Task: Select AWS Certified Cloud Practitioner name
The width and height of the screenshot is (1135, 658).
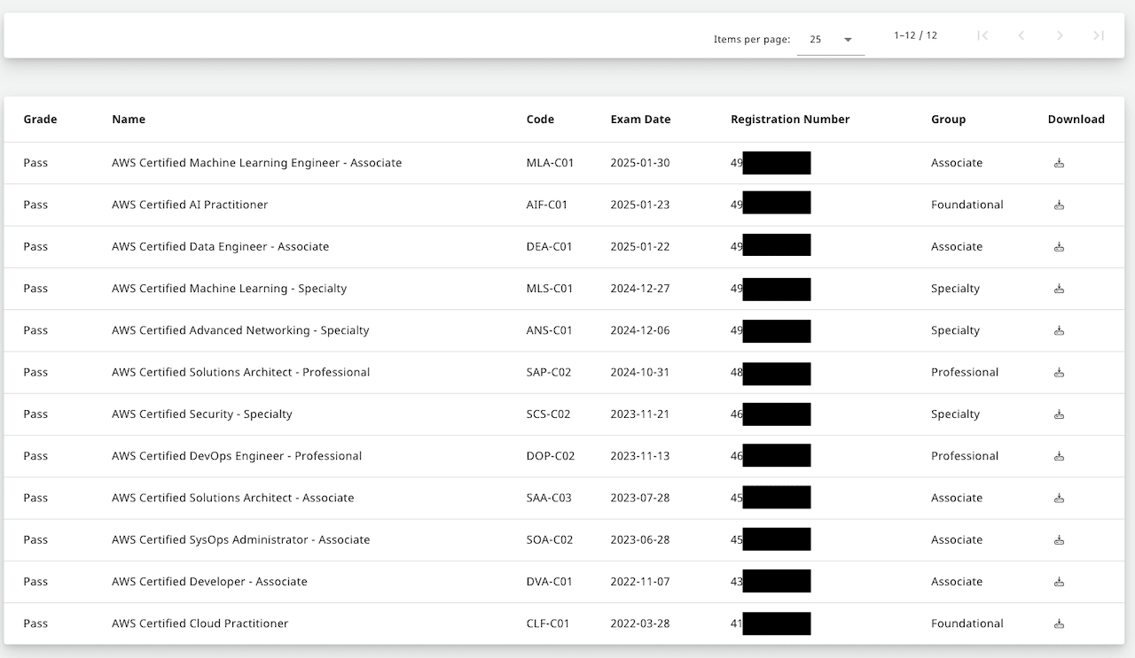Action: pos(200,623)
